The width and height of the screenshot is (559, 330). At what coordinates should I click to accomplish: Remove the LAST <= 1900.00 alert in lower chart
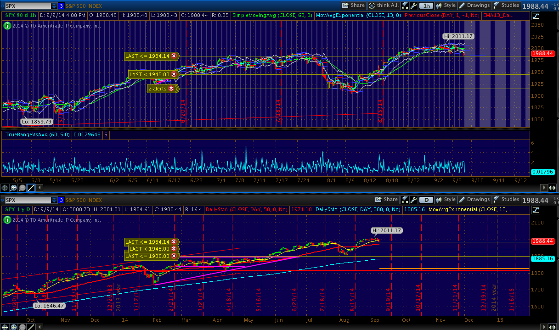click(174, 256)
